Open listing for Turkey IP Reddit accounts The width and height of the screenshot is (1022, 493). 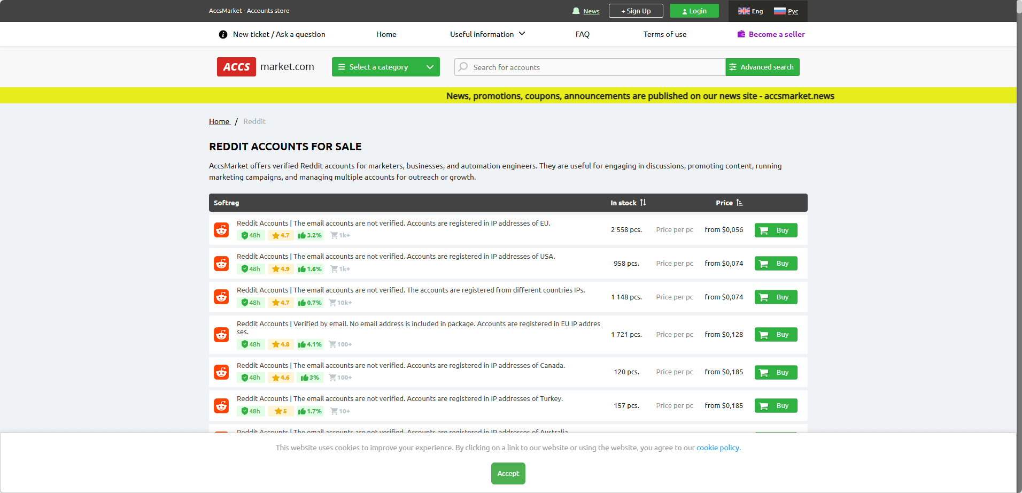click(x=400, y=398)
